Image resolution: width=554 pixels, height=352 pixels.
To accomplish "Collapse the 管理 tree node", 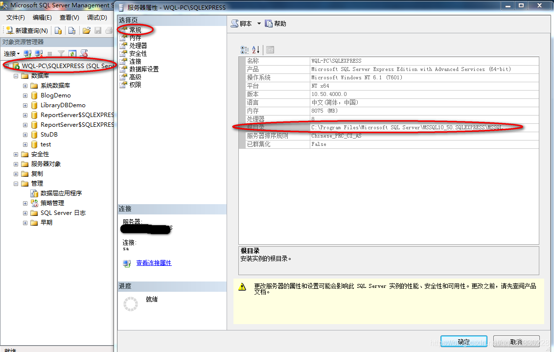I will tap(16, 184).
